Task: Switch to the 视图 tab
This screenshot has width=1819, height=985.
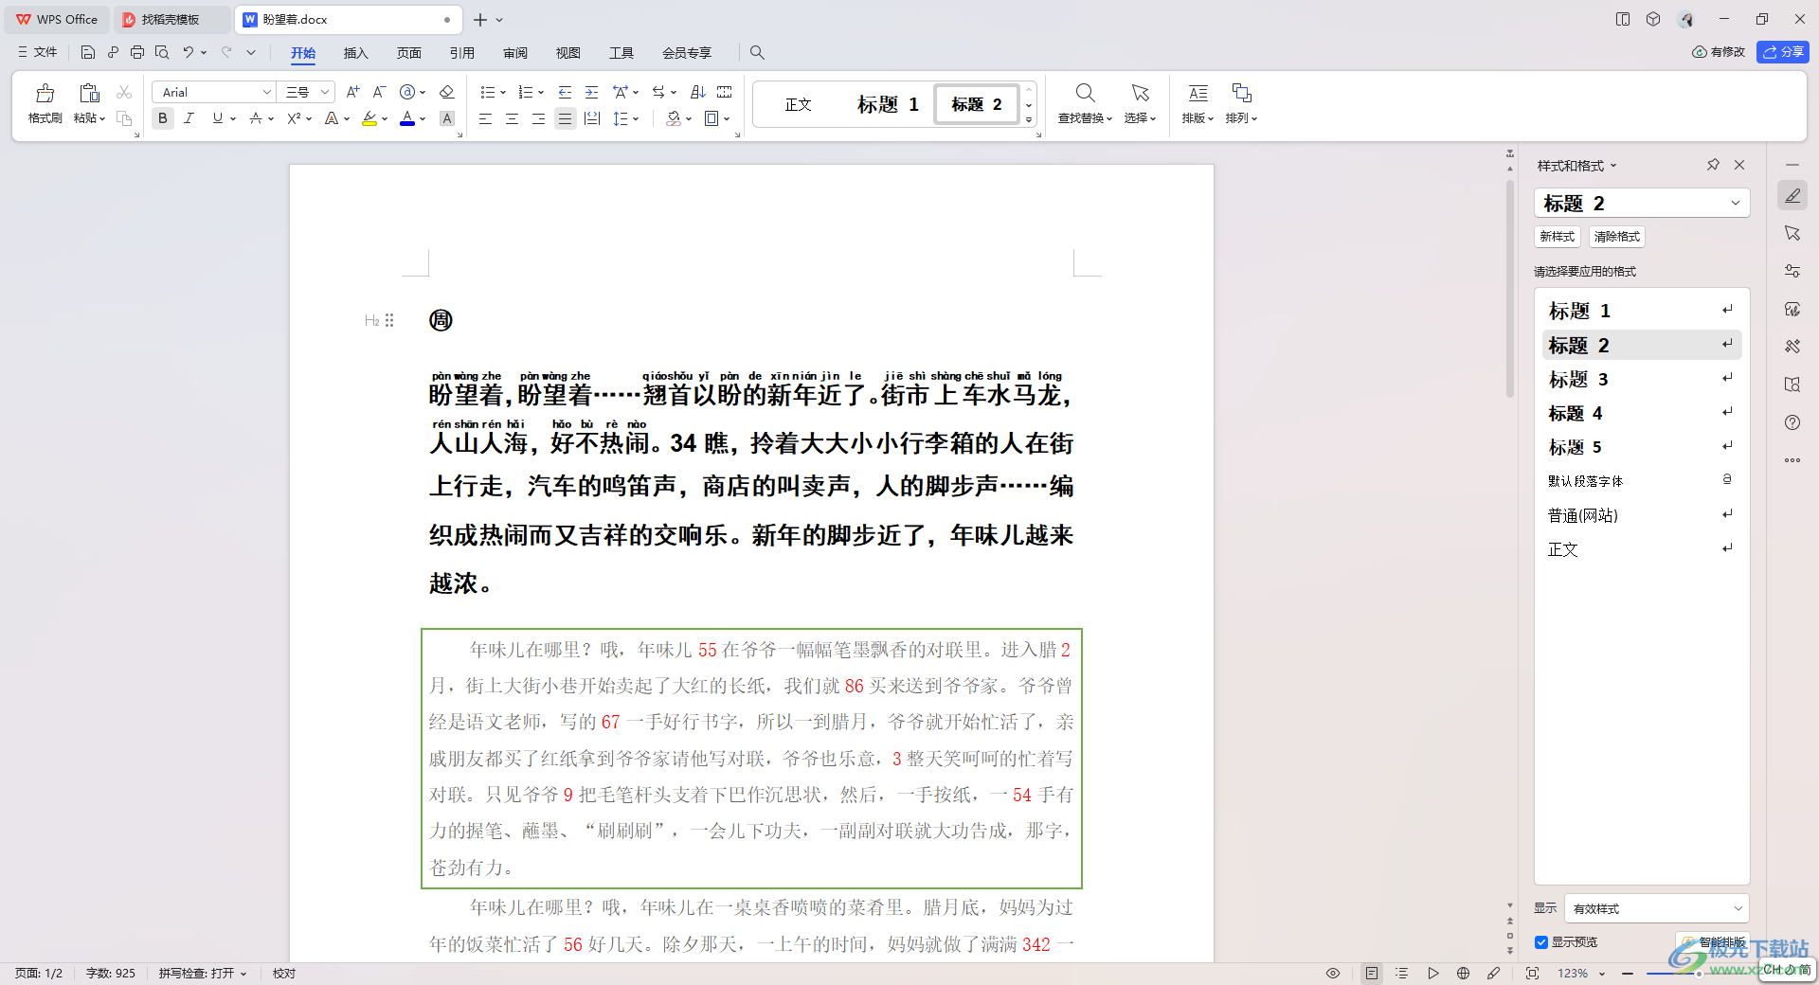Action: 567,53
